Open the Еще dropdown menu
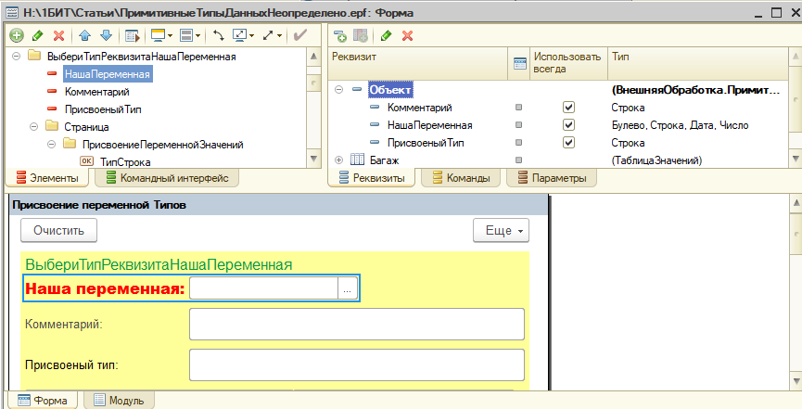802x409 pixels. pyautogui.click(x=501, y=230)
